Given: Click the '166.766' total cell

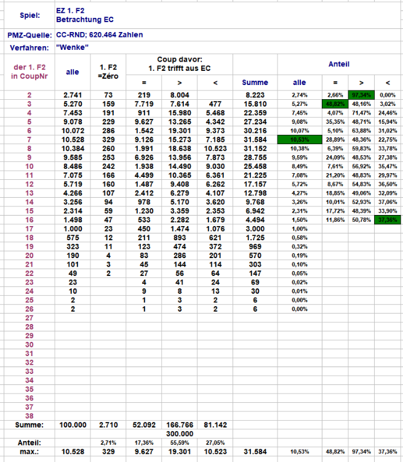Looking at the screenshot, I should point(180,425).
